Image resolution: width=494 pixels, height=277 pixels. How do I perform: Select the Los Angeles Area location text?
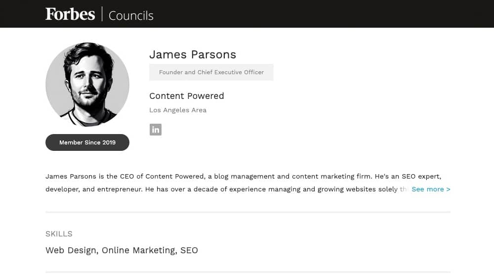coord(178,110)
